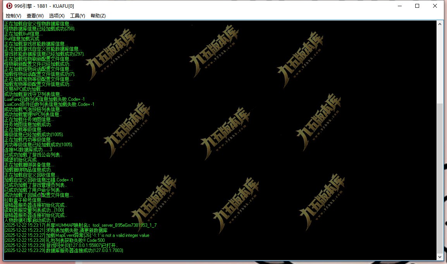
Task: Click log line 人物数据引擎启动成功..1
Action: point(30,220)
